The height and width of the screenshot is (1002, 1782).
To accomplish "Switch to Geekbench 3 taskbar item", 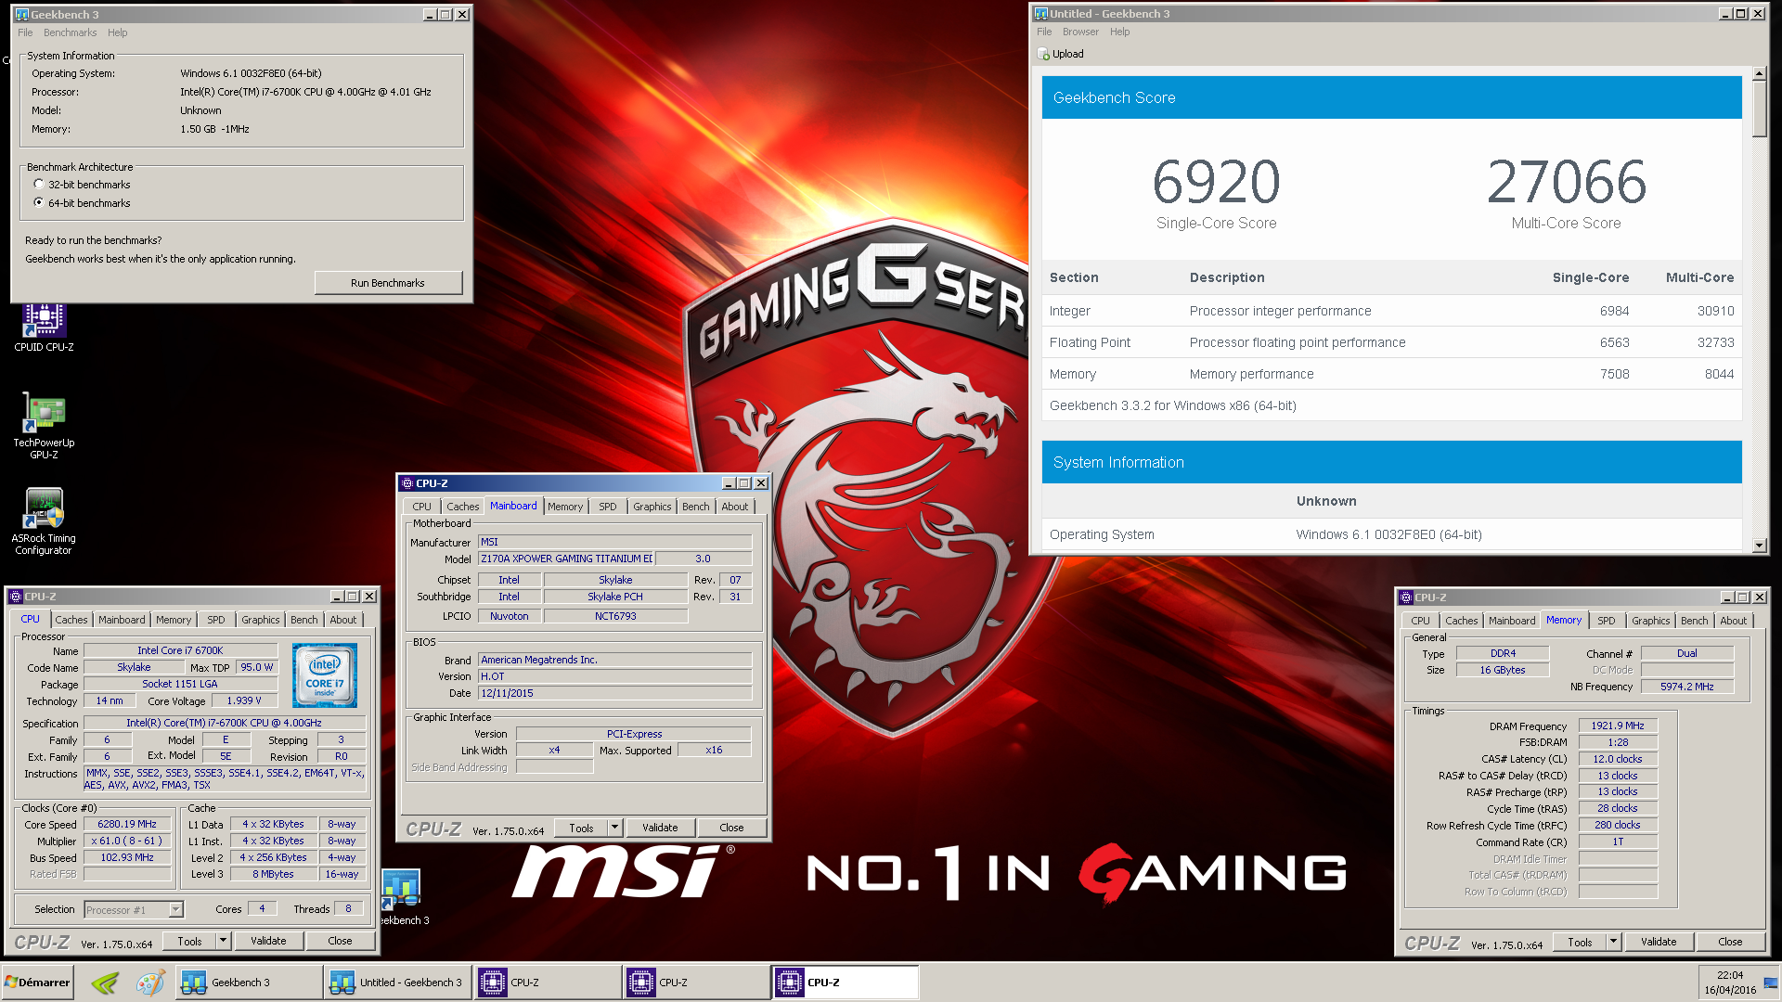I will click(248, 983).
